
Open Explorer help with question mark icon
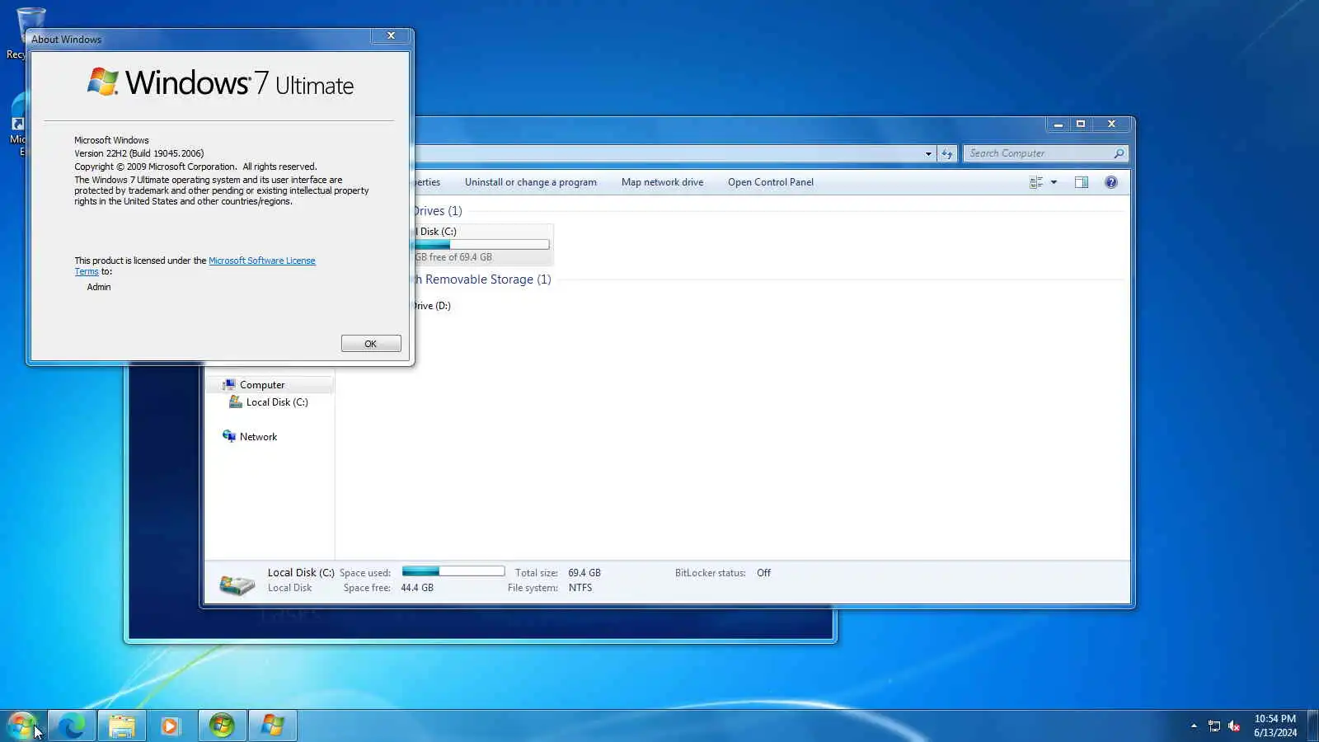tap(1111, 182)
